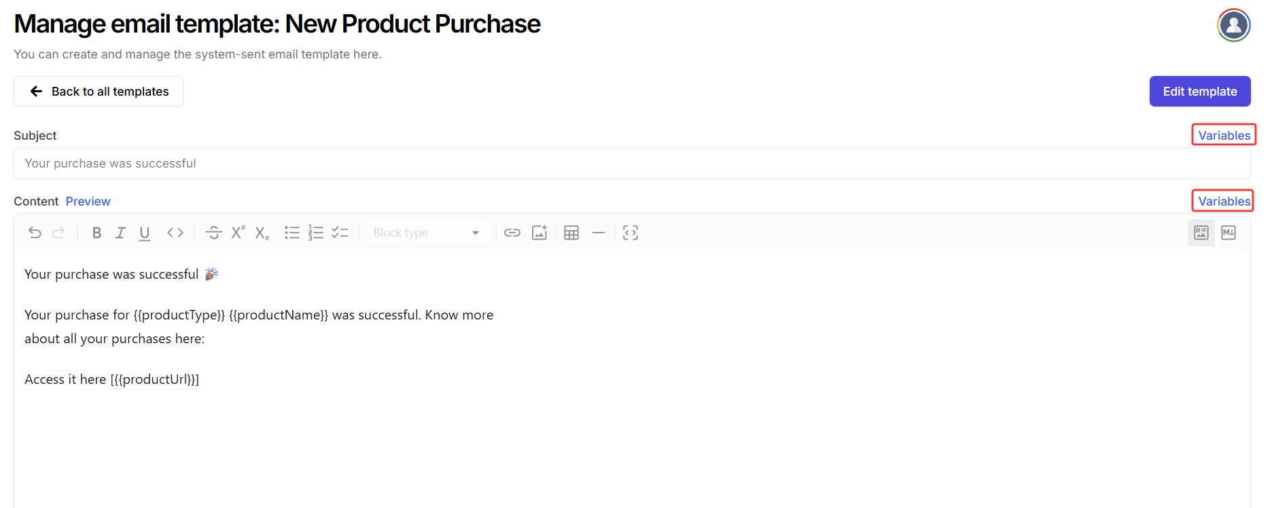Toggle bold formatting
The width and height of the screenshot is (1274, 508).
96,233
